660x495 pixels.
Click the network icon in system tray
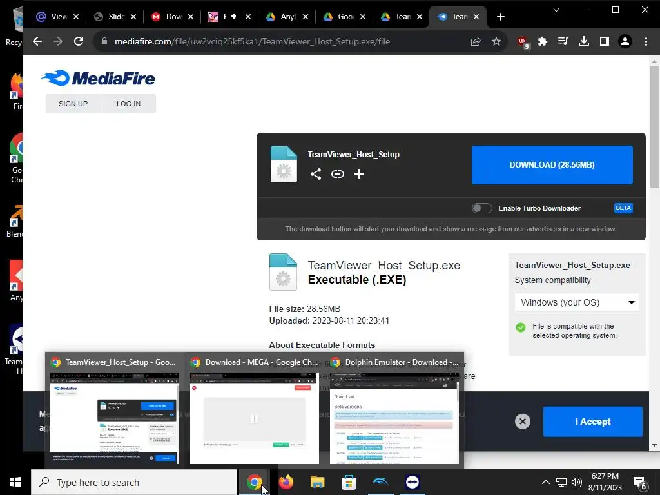(561, 482)
